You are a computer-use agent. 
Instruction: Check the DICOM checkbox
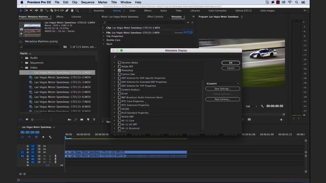119,109
